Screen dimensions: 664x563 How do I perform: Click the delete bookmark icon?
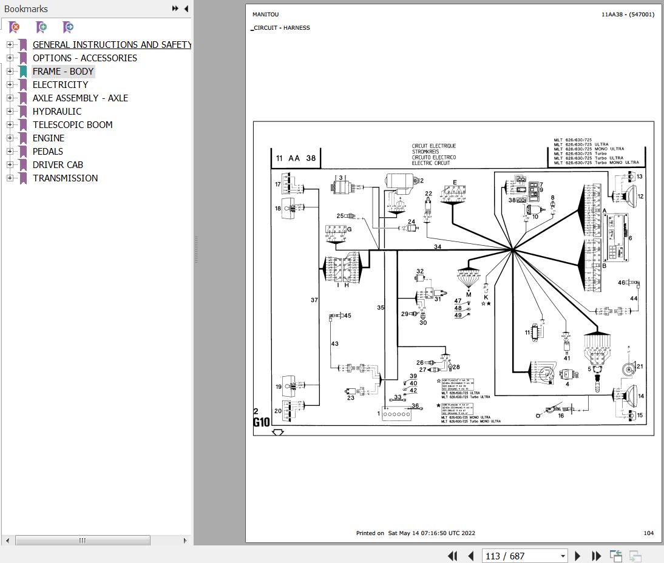(x=14, y=27)
